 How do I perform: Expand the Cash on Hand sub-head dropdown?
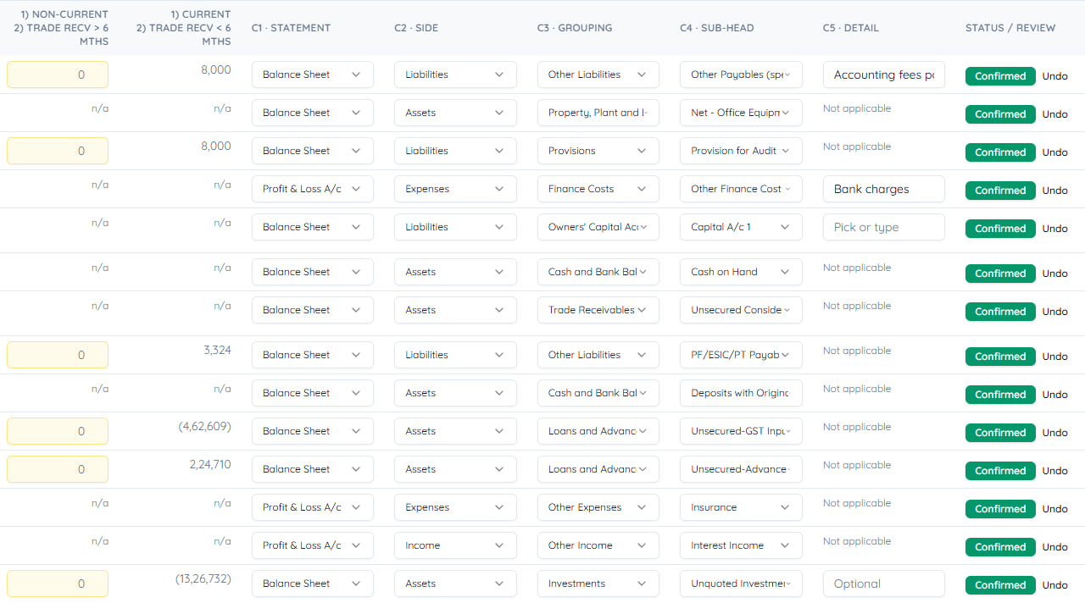[741, 272]
